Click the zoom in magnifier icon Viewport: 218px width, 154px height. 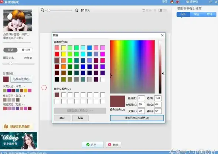[76, 10]
